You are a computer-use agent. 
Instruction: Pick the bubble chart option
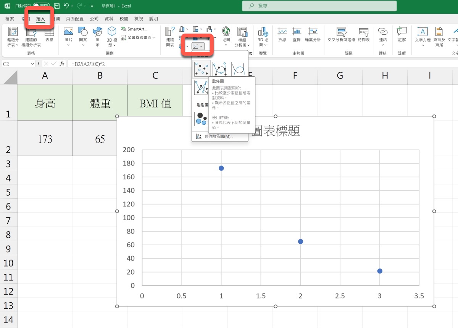pos(201,119)
